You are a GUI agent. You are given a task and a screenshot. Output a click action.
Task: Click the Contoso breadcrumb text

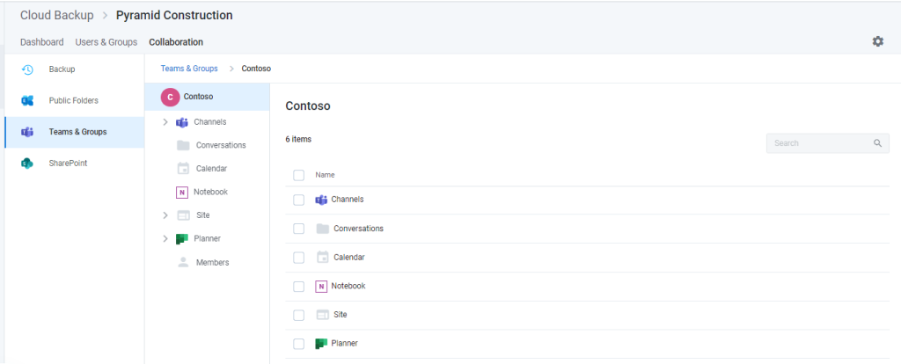pos(256,69)
